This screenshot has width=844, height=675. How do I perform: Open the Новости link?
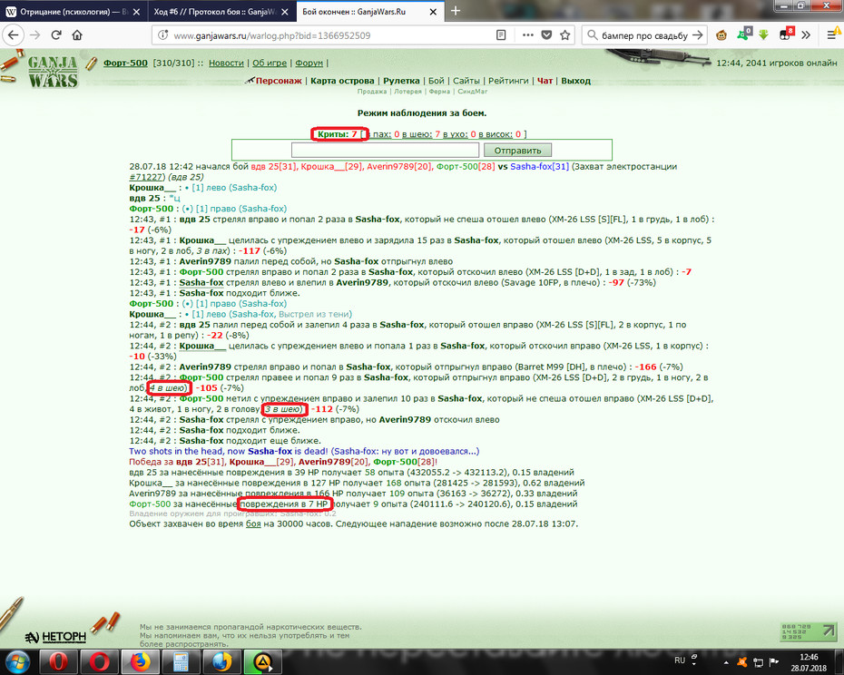point(226,63)
